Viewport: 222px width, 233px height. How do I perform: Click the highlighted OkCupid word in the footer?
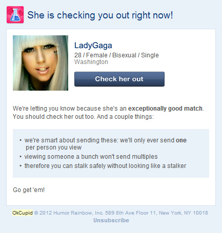pos(23,213)
